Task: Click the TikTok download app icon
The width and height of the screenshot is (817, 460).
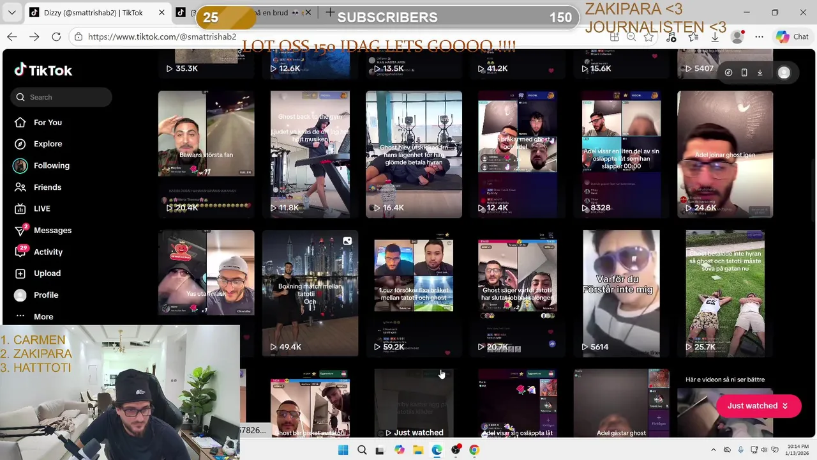Action: [760, 73]
